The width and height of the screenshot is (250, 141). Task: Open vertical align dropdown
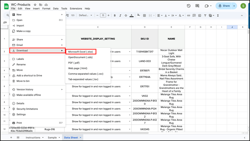167,15
